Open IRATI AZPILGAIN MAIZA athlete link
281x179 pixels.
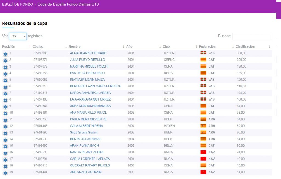coord(87,80)
